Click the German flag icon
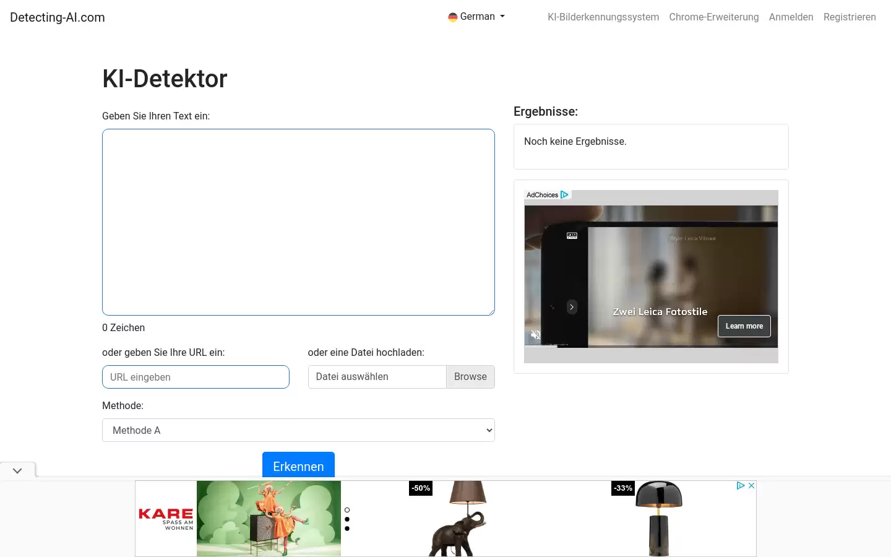Viewport: 891px width, 557px height. [x=453, y=17]
